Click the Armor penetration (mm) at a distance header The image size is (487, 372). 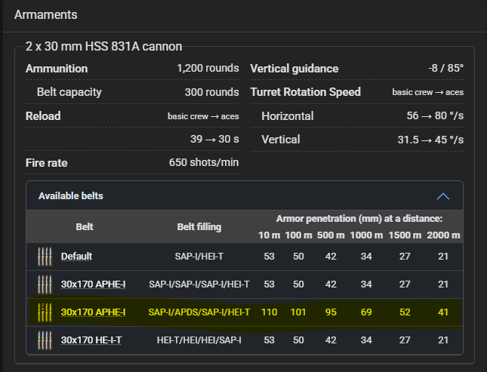(359, 219)
